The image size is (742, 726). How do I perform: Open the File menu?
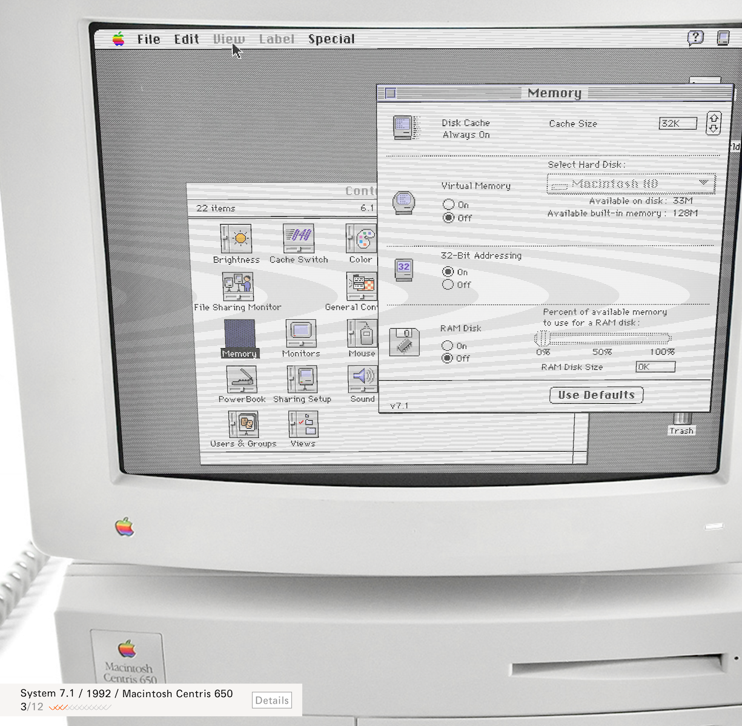[x=148, y=39]
